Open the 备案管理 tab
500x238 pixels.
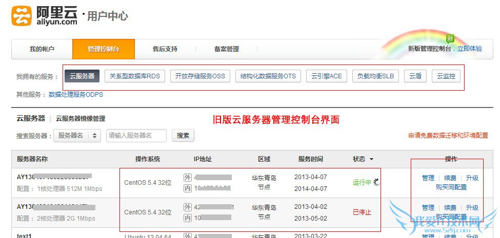pyautogui.click(x=227, y=49)
